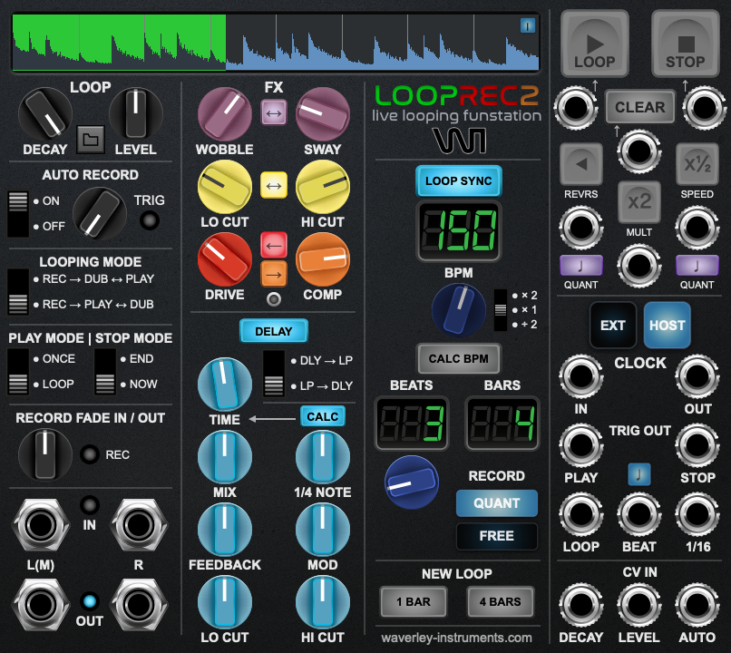Image resolution: width=731 pixels, height=653 pixels.
Task: Toggle the DELAY enable button
Action: point(274,331)
